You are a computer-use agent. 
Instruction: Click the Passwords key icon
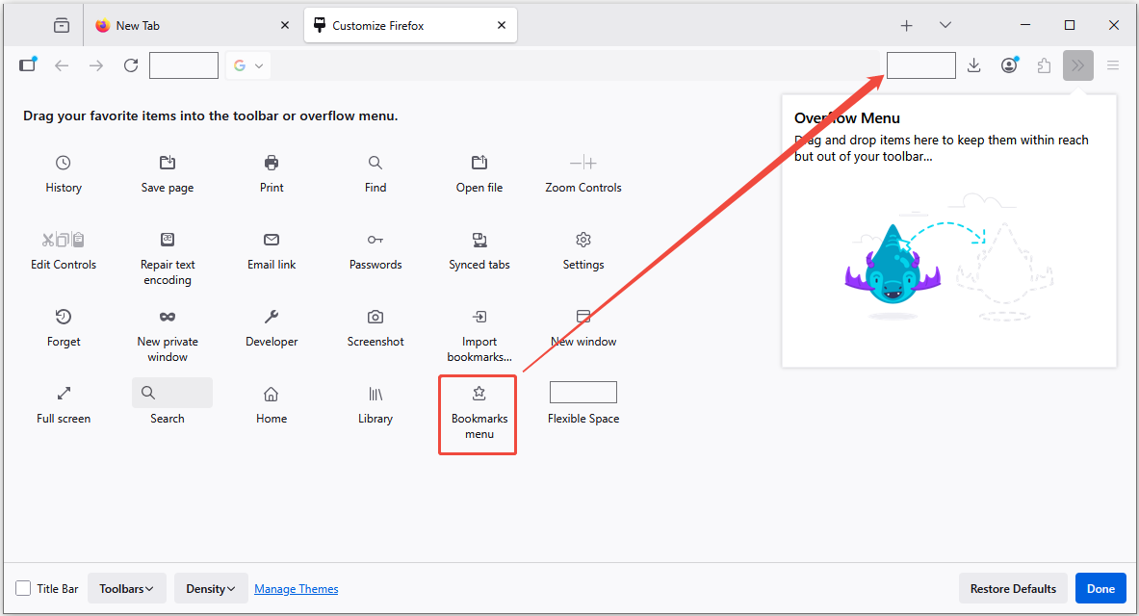(375, 240)
